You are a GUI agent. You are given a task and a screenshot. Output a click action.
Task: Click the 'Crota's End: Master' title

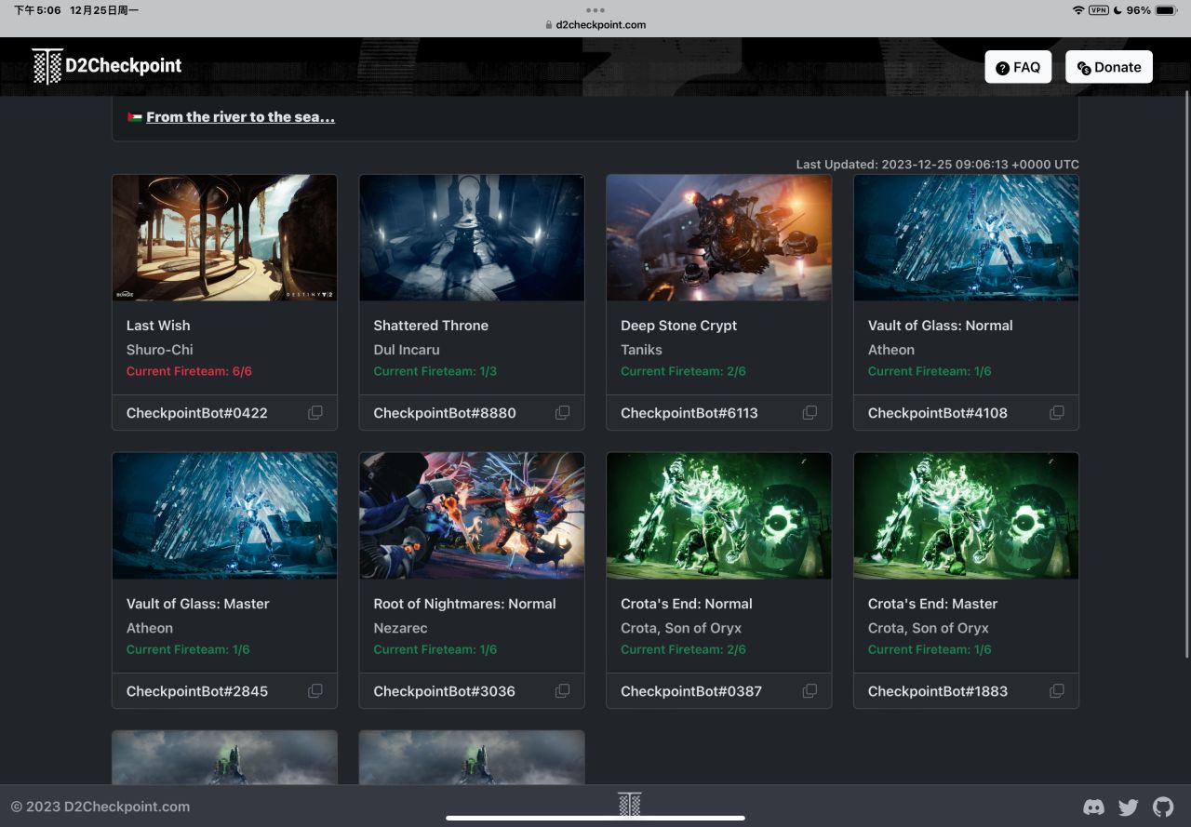point(932,604)
